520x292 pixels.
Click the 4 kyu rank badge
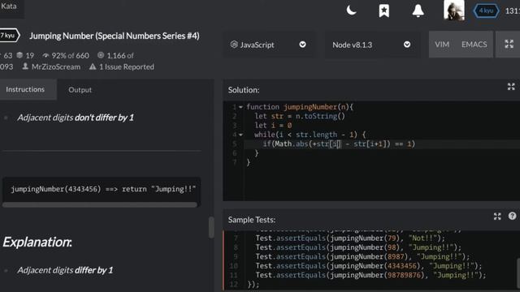[x=486, y=11]
